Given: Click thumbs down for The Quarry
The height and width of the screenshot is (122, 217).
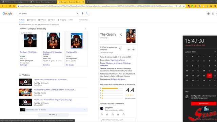Looking at the screenshot, I should pos(133,49).
